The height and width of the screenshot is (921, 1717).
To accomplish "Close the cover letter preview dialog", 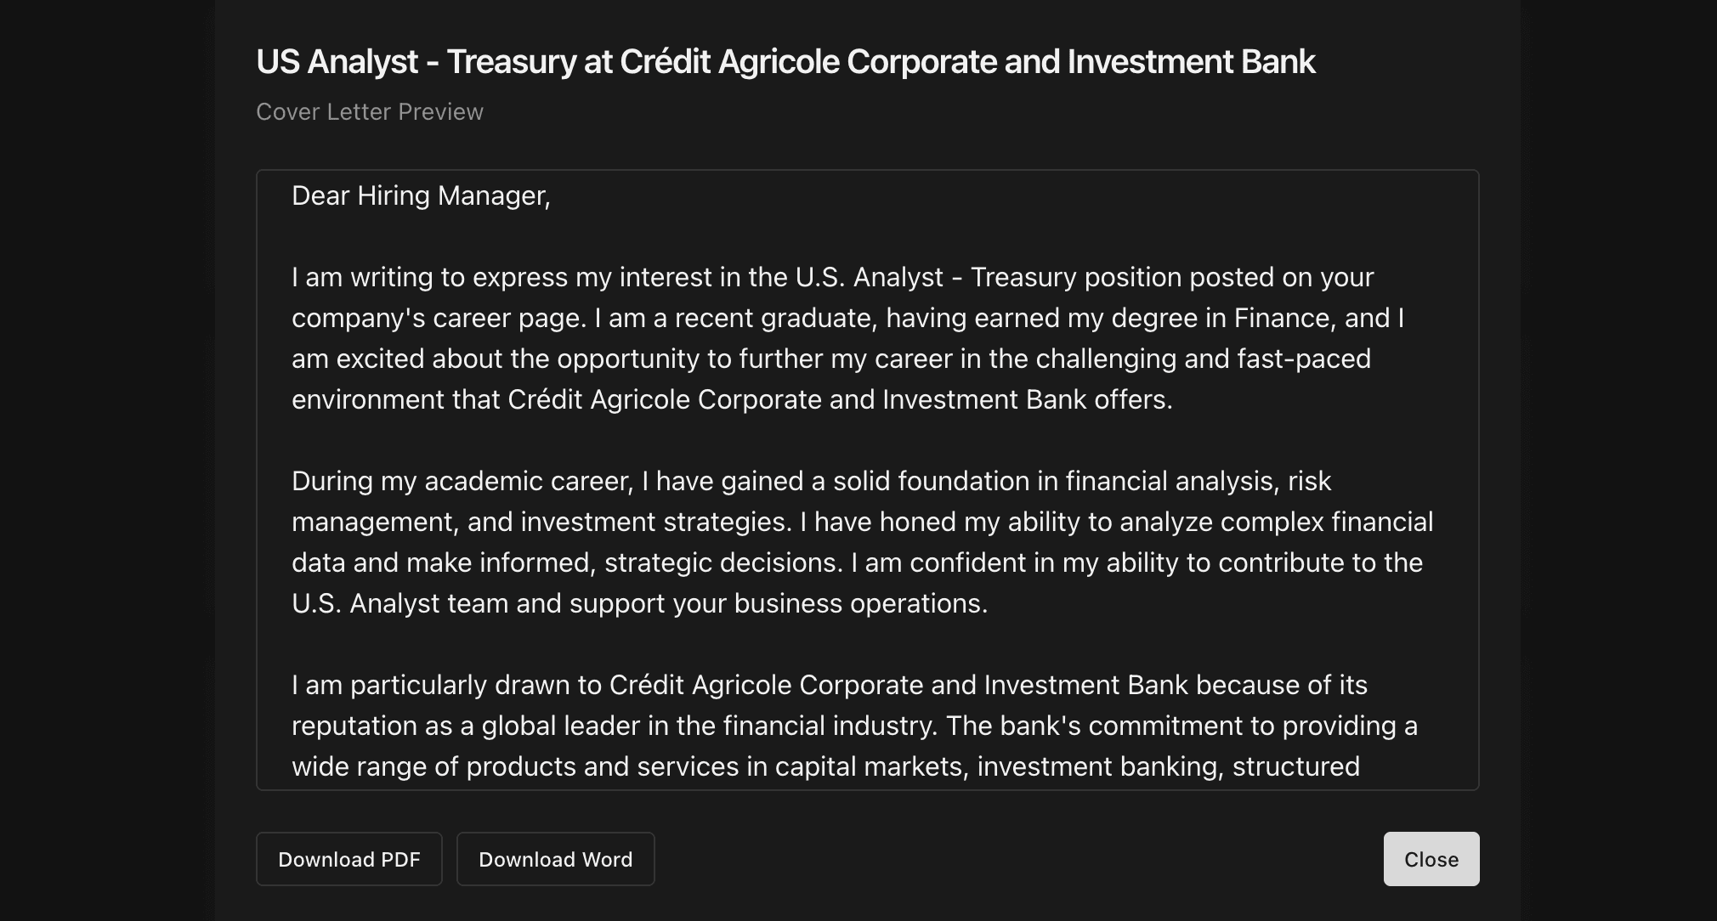I will click(x=1431, y=859).
